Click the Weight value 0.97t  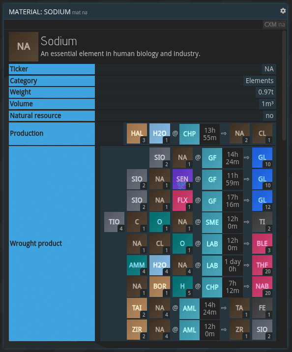266,92
